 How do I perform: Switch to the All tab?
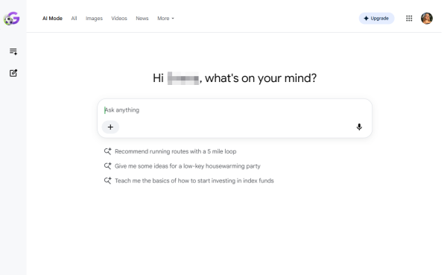point(74,18)
